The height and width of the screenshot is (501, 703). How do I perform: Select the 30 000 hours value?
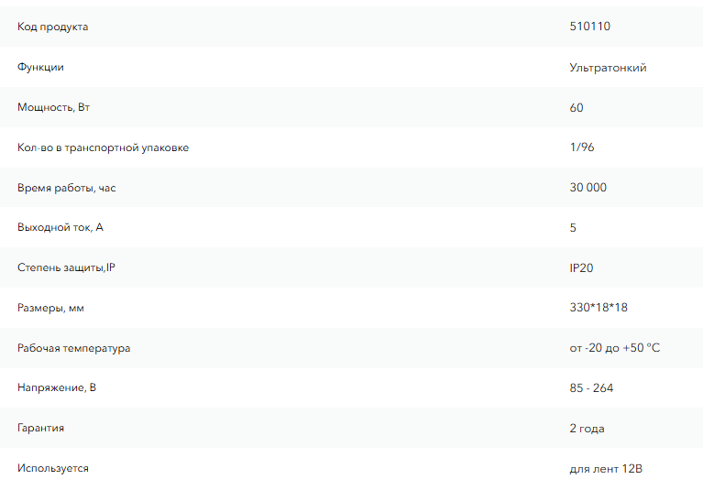point(588,188)
